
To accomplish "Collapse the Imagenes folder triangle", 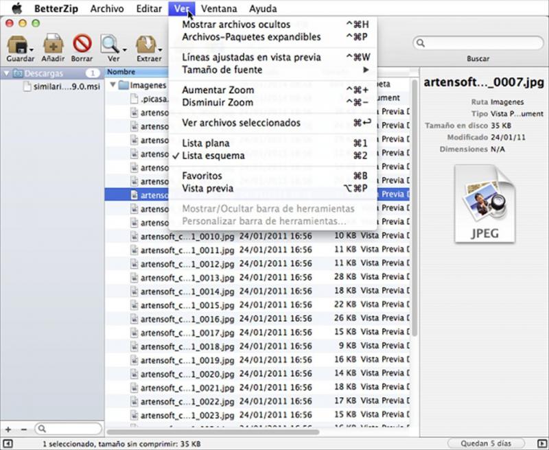I will 113,84.
